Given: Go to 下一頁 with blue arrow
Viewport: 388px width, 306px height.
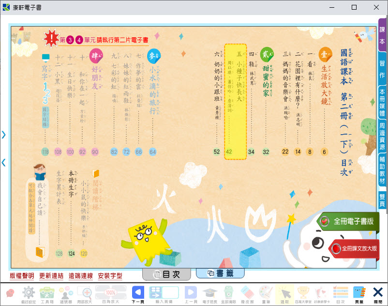Looking at the screenshot, I should (x=138, y=294).
